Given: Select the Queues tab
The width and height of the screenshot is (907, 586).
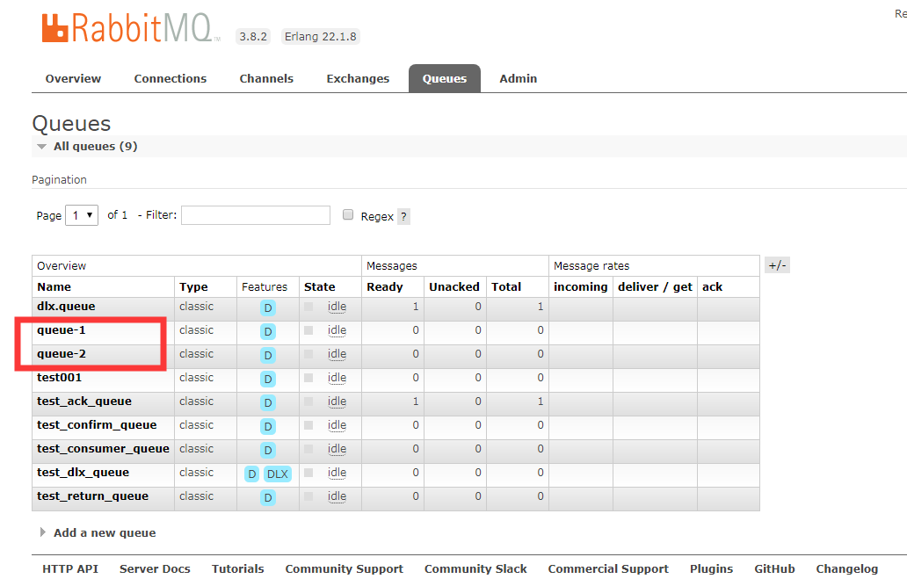Looking at the screenshot, I should 444,79.
